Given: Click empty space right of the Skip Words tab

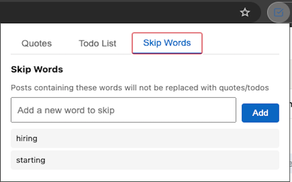Looking at the screenshot, I should click(240, 43).
